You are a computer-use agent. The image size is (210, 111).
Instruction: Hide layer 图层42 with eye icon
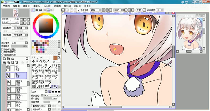[x=9, y=81]
